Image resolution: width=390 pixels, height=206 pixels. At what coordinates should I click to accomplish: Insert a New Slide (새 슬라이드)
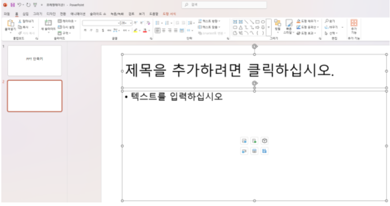48,24
